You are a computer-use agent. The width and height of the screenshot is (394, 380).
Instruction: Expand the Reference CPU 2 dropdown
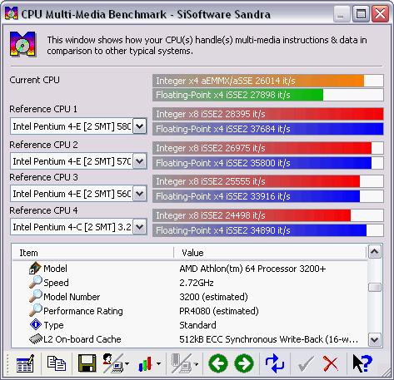click(x=139, y=160)
